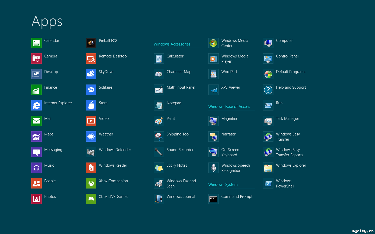Start the Narrator icon

coord(214,136)
